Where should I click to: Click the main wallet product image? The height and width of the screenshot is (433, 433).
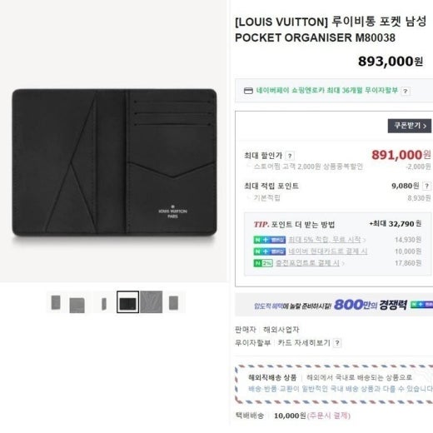114,163
